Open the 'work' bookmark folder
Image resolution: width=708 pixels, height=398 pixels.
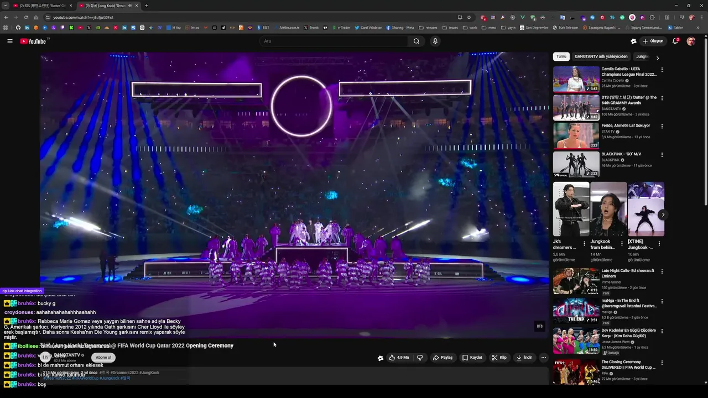coord(470,28)
